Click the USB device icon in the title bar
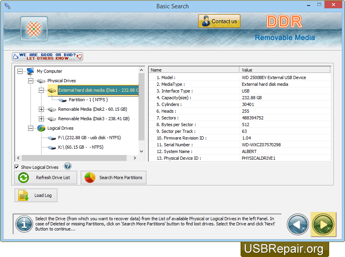345x257 pixels. (x=8, y=6)
